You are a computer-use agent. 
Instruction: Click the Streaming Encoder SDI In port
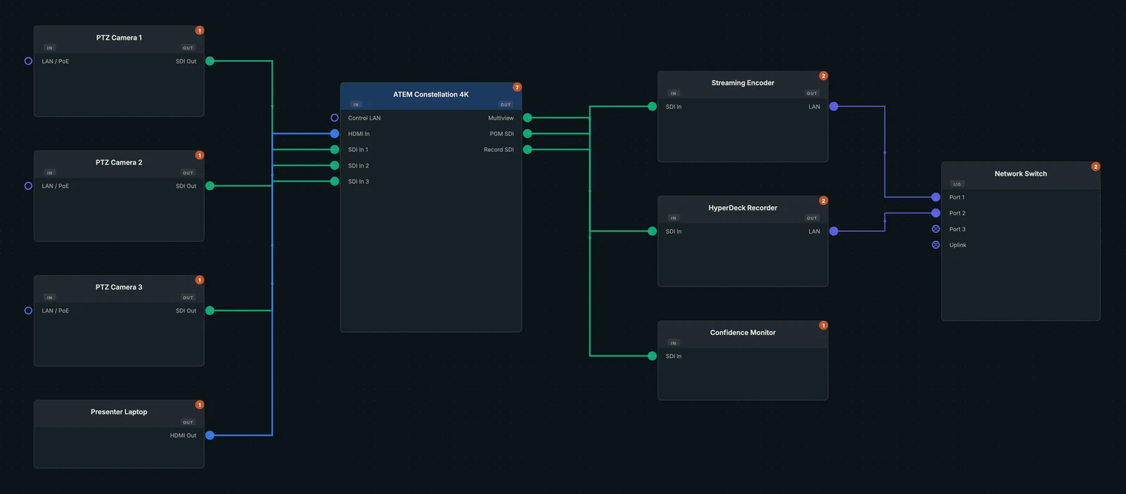[652, 106]
